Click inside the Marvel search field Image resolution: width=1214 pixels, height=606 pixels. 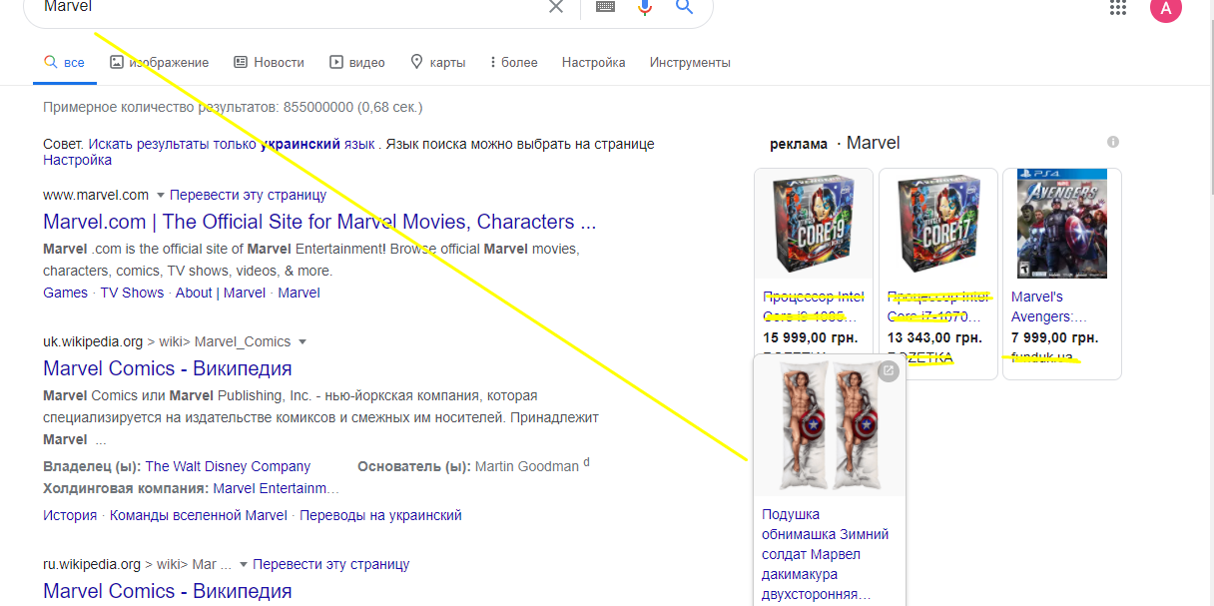pos(290,7)
